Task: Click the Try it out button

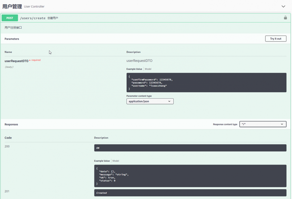Action: 275,39
